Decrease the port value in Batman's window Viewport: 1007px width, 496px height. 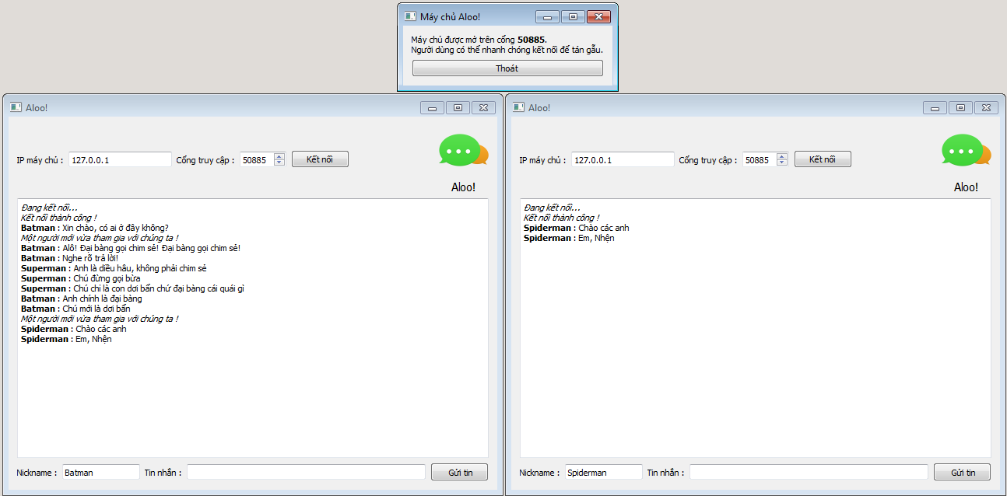[x=279, y=162]
